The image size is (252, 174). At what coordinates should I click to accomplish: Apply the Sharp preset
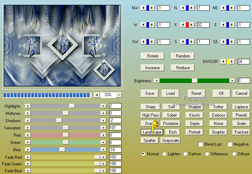(151, 107)
